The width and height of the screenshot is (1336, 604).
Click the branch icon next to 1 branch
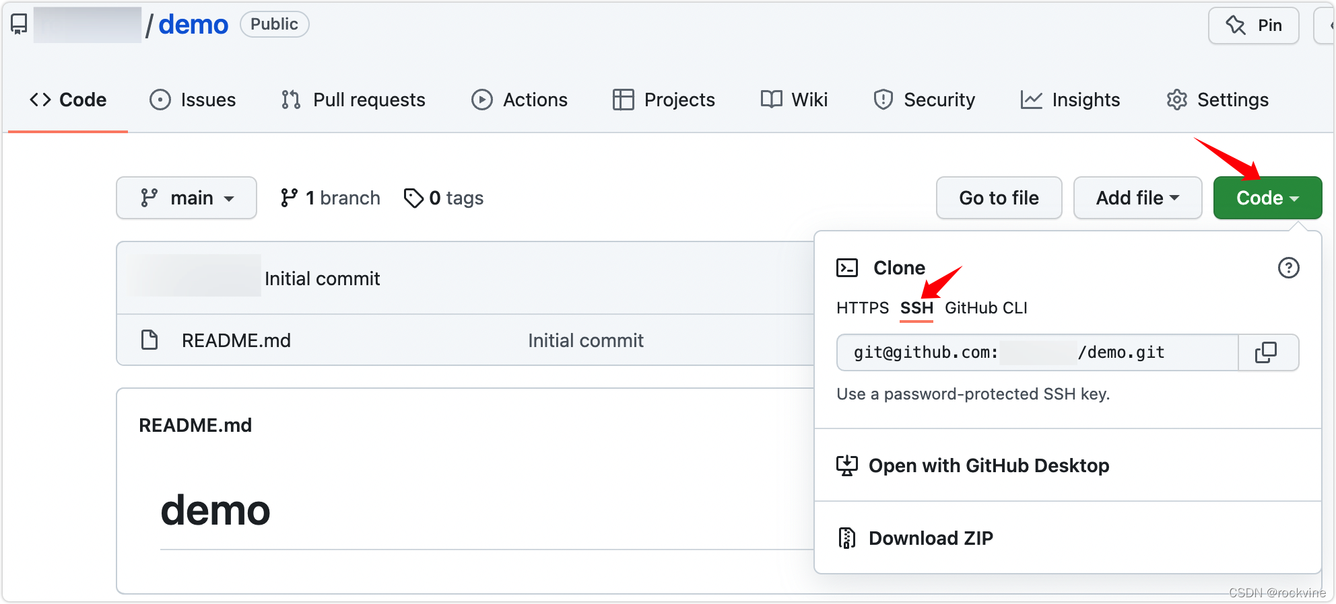click(x=289, y=198)
